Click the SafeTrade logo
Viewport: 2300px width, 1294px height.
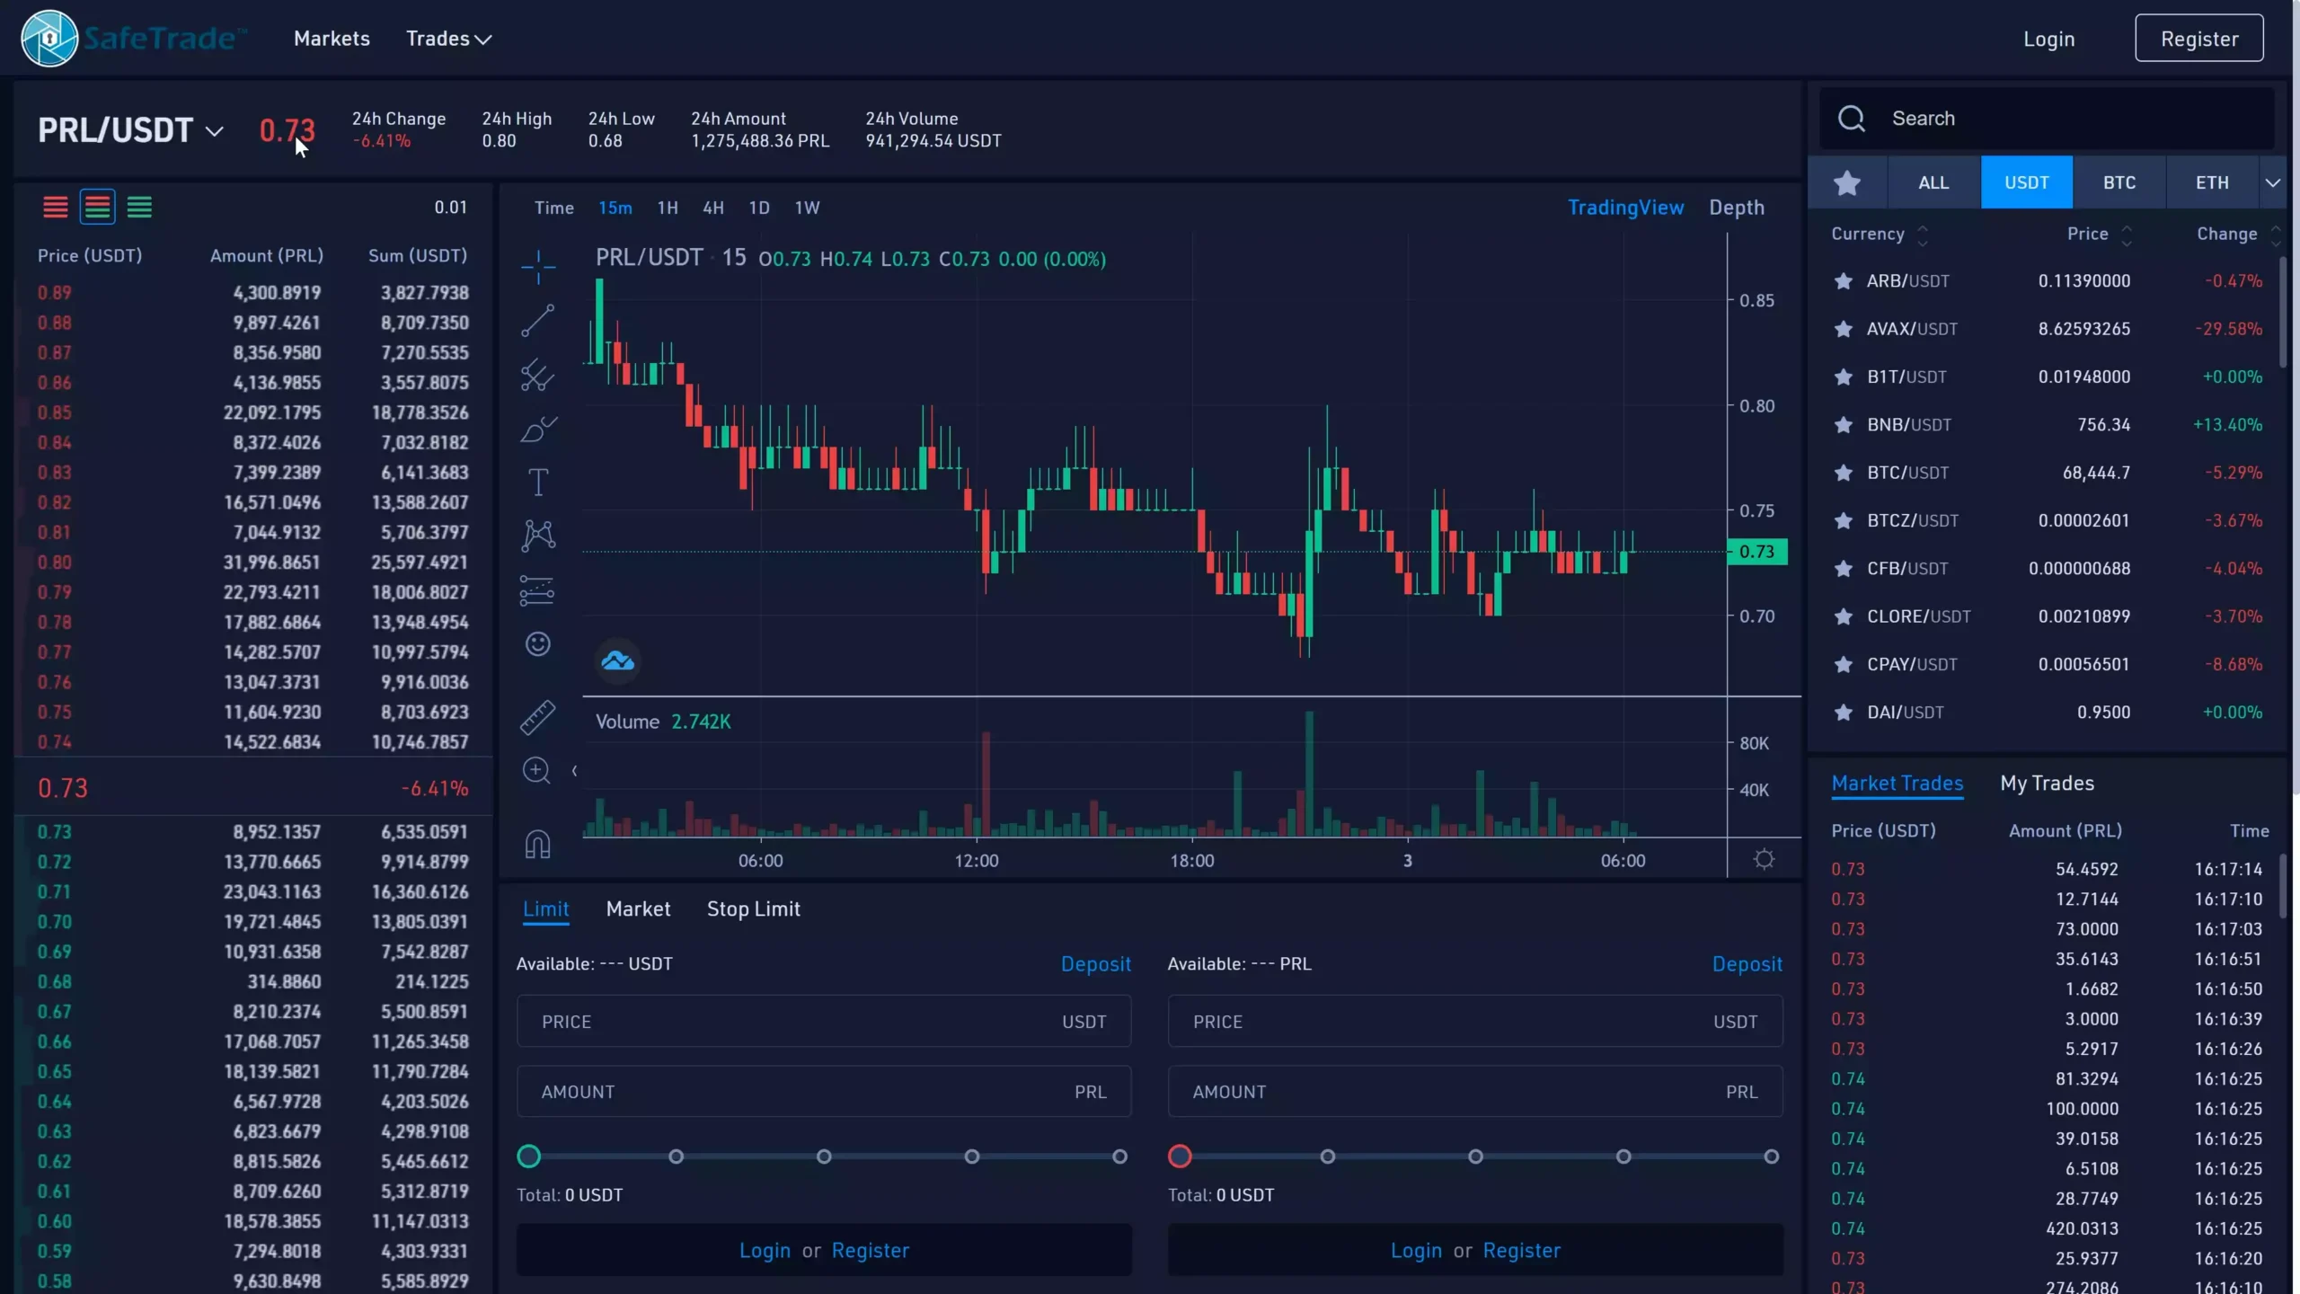click(133, 39)
